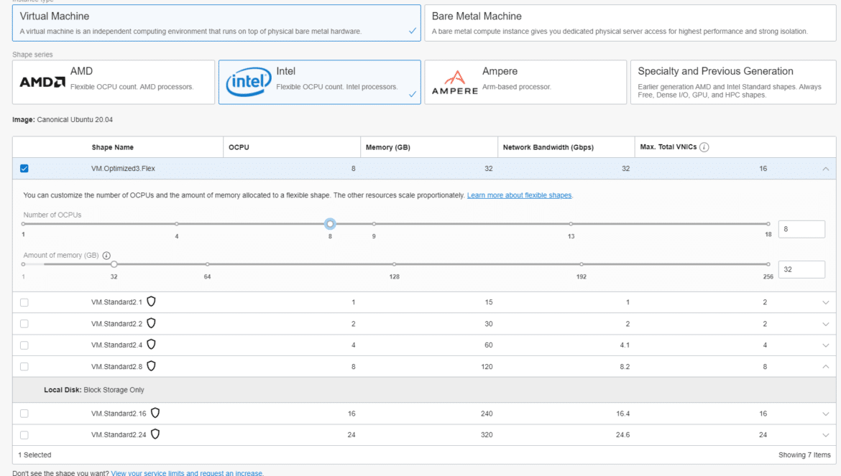Click shield icon next to VM.Standard2.1

tap(151, 302)
